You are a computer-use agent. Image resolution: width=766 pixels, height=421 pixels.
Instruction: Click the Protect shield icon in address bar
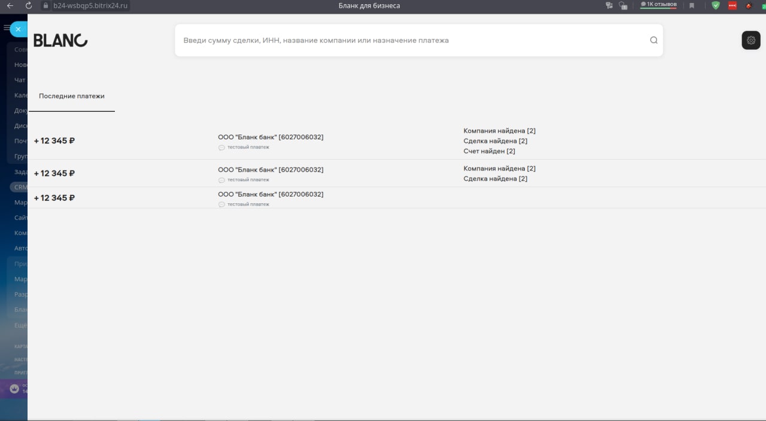(623, 5)
